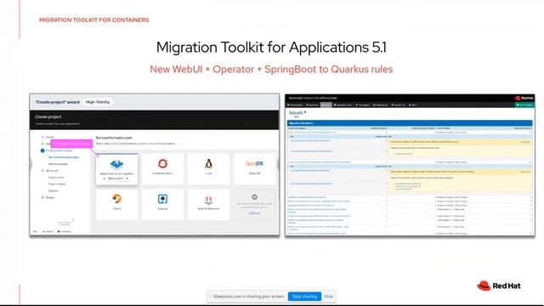Click the Create project header title
This screenshot has width=544, height=306.
click(48, 116)
